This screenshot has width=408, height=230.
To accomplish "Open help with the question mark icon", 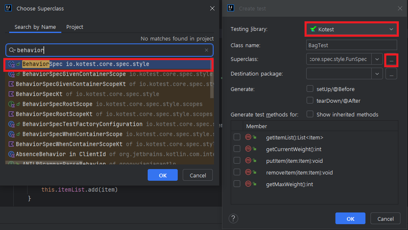I will [233, 219].
